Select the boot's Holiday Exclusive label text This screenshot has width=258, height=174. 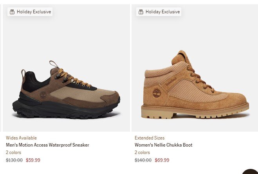tap(162, 12)
